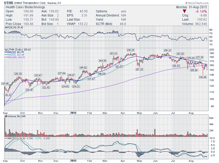Click the Chg value -9.86
The width and height of the screenshot is (219, 163).
[203, 15]
